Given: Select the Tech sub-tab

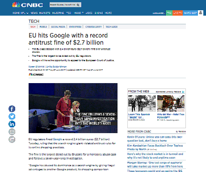Looking at the screenshot, I should coord(33,27).
